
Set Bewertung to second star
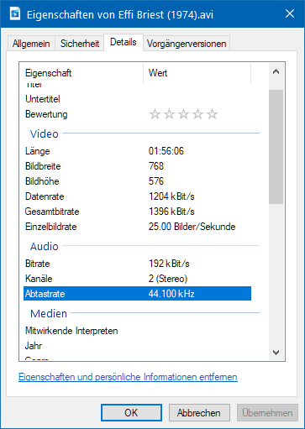[169, 114]
